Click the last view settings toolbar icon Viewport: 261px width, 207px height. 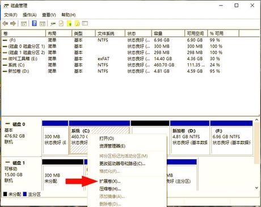[x=85, y=23]
